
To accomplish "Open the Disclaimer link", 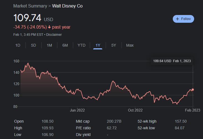I will (x=54, y=35).
